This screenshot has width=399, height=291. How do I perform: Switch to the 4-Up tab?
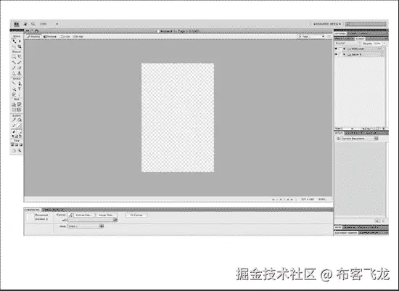[x=78, y=36]
